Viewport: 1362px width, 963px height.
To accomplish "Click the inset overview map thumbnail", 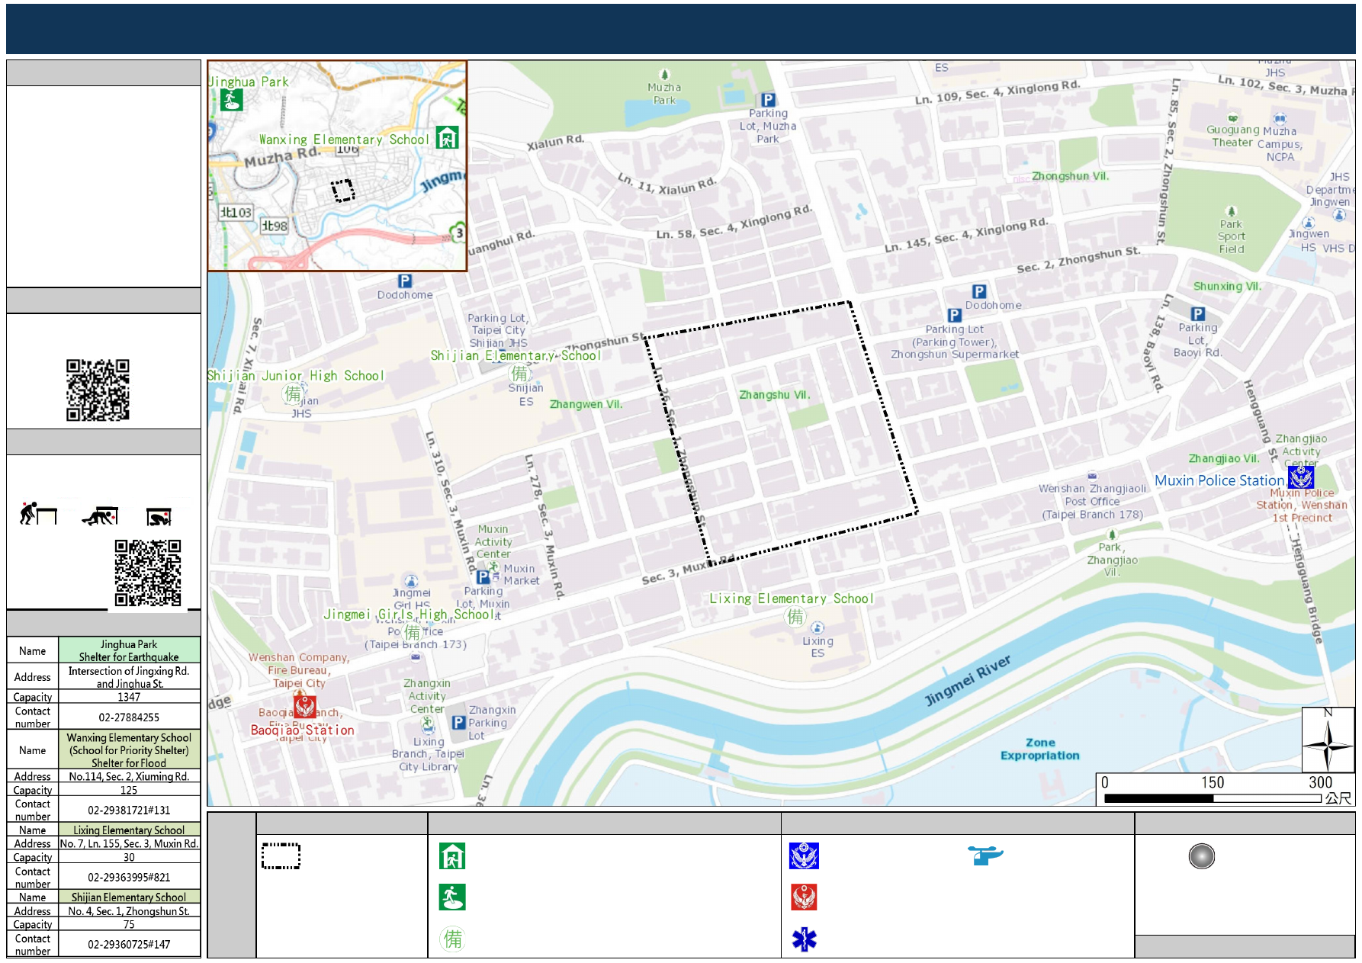I will (337, 166).
